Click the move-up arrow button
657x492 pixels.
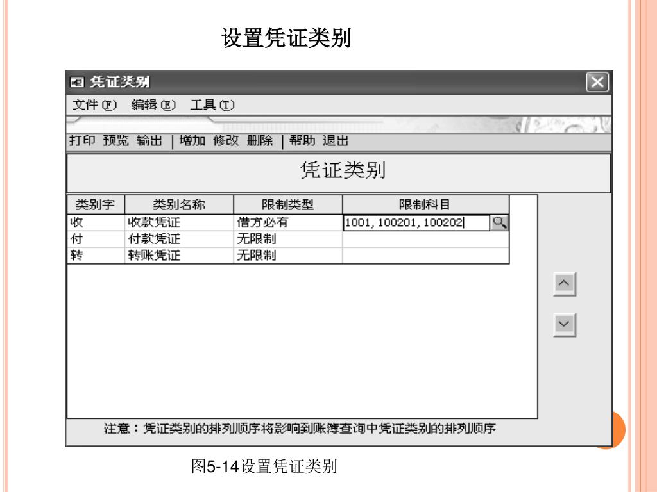(x=565, y=284)
